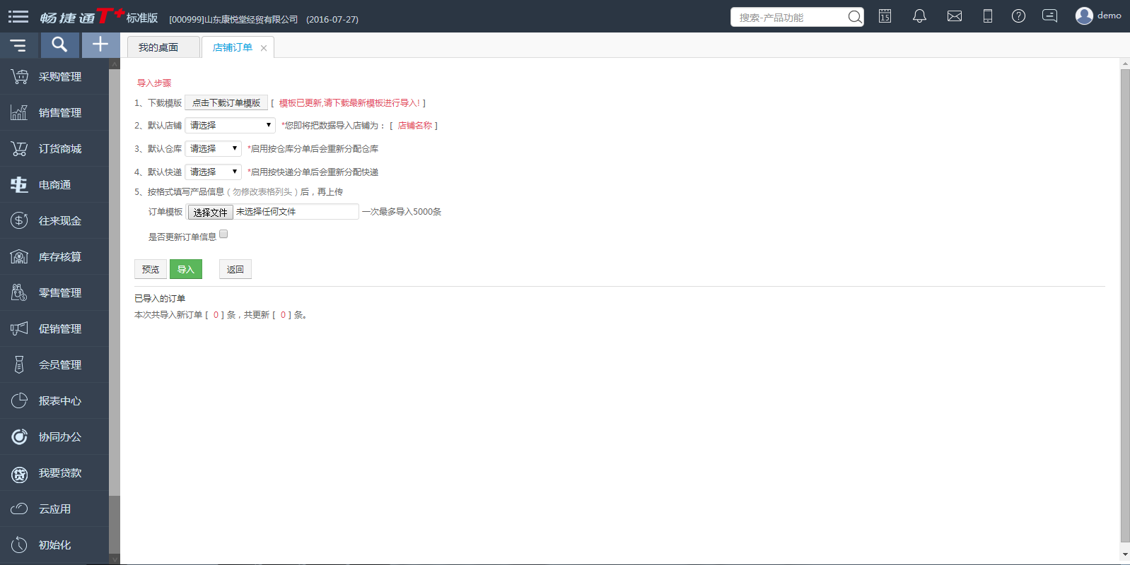
Task: Enable the 是否更新订单信息 checkbox
Action: click(x=223, y=234)
